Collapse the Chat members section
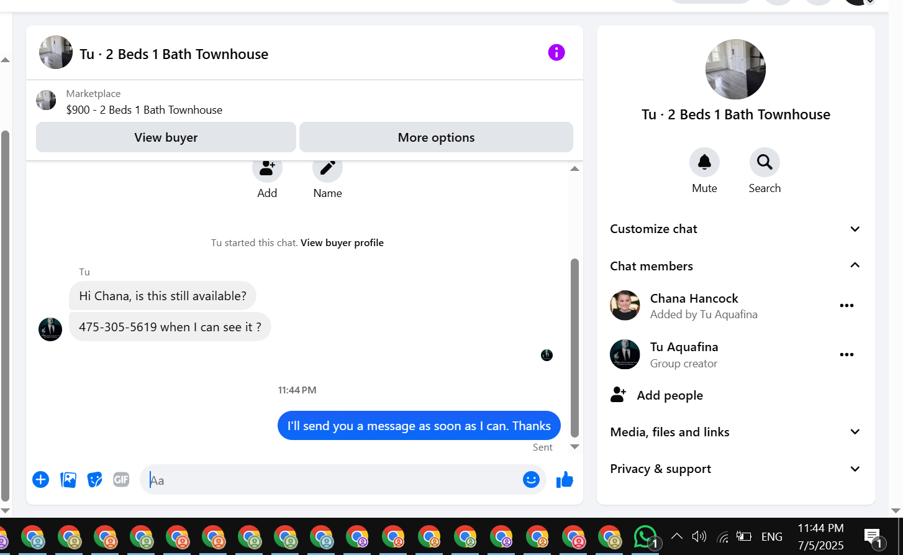Image resolution: width=903 pixels, height=555 pixels. (736, 265)
